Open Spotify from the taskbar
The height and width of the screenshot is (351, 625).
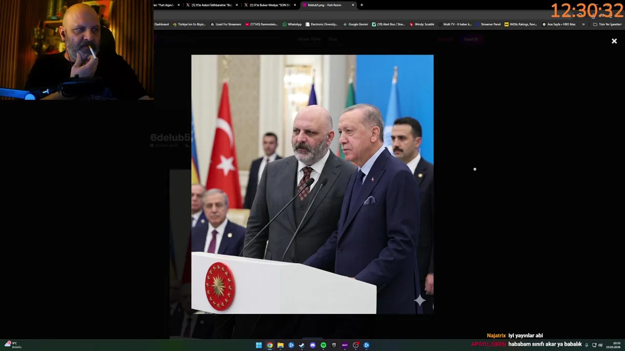pyautogui.click(x=323, y=345)
